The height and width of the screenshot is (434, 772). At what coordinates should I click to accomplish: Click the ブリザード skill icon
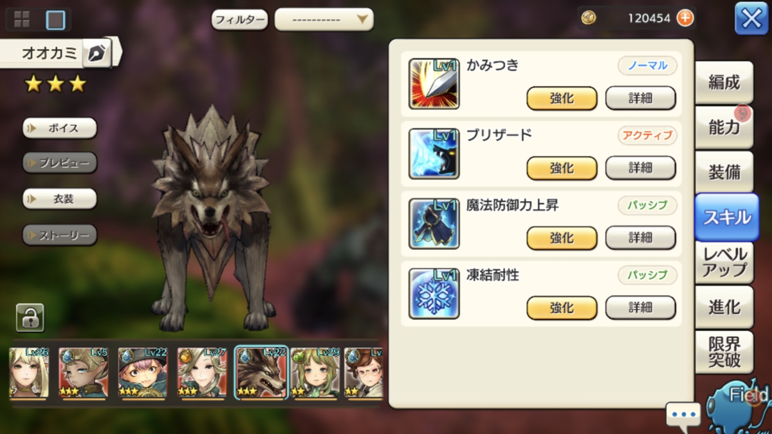434,153
